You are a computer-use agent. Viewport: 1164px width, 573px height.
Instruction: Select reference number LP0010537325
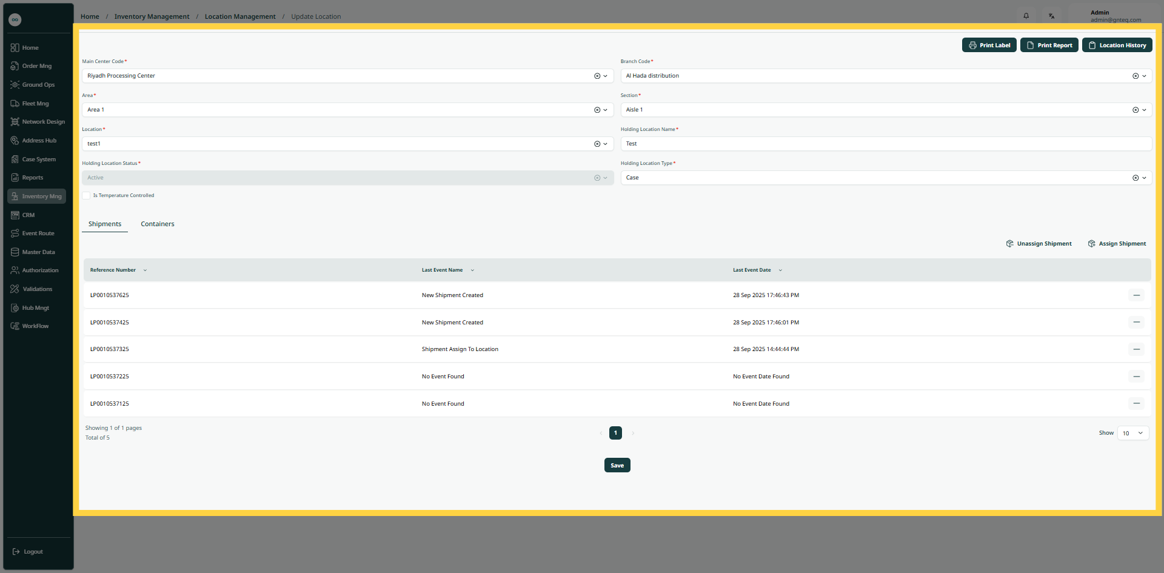click(x=110, y=349)
